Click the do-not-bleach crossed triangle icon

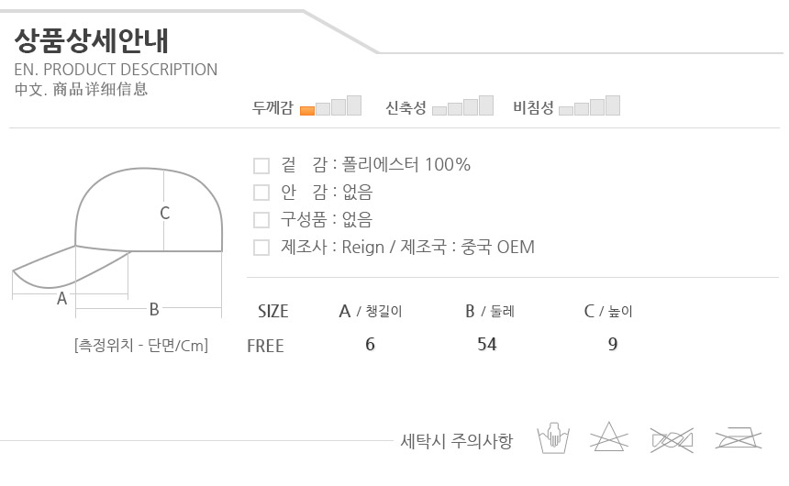click(610, 438)
